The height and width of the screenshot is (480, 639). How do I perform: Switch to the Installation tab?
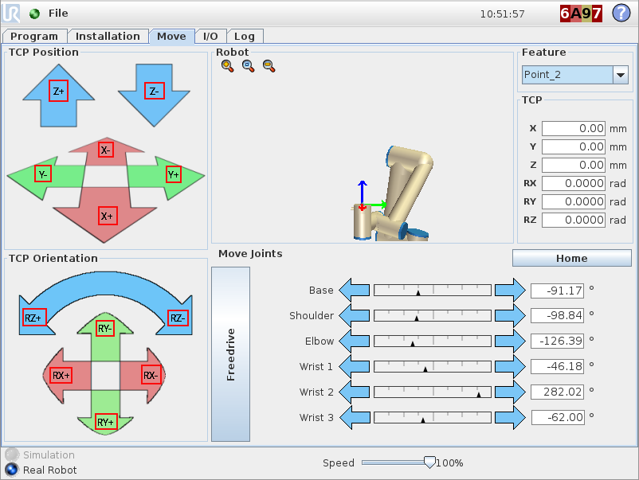pos(108,36)
